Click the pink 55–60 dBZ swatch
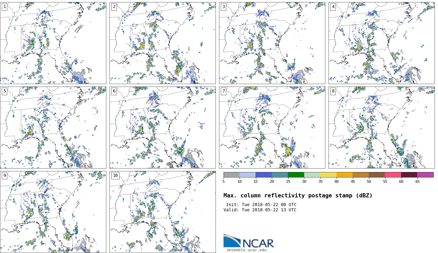The height and width of the screenshot is (253, 438). (393, 175)
